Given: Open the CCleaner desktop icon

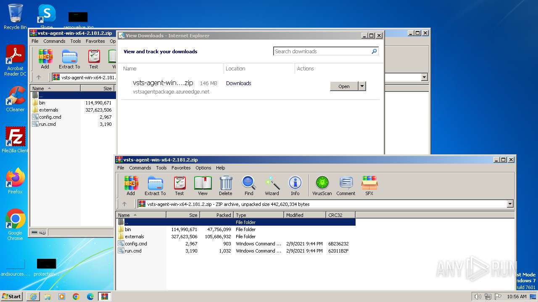Looking at the screenshot, I should point(15,99).
